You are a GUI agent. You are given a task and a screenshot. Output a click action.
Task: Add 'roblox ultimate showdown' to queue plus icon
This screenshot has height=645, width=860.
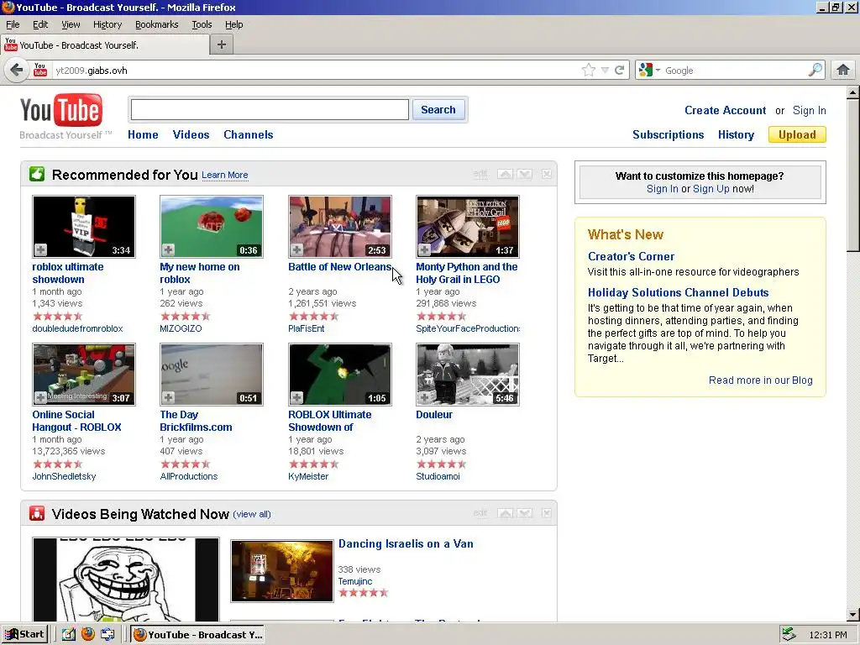tap(40, 250)
